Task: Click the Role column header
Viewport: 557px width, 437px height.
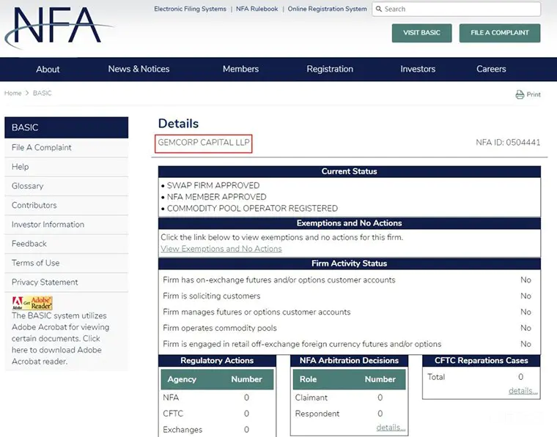Action: click(308, 379)
